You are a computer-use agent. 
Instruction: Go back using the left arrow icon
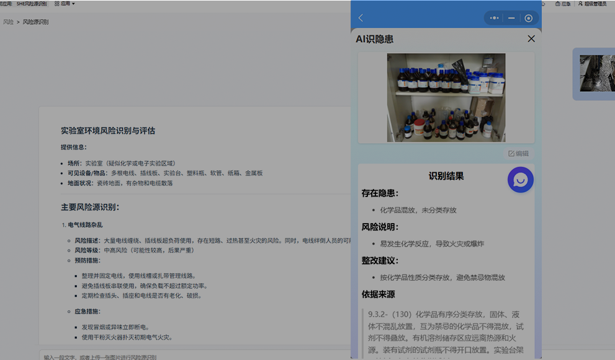point(361,18)
